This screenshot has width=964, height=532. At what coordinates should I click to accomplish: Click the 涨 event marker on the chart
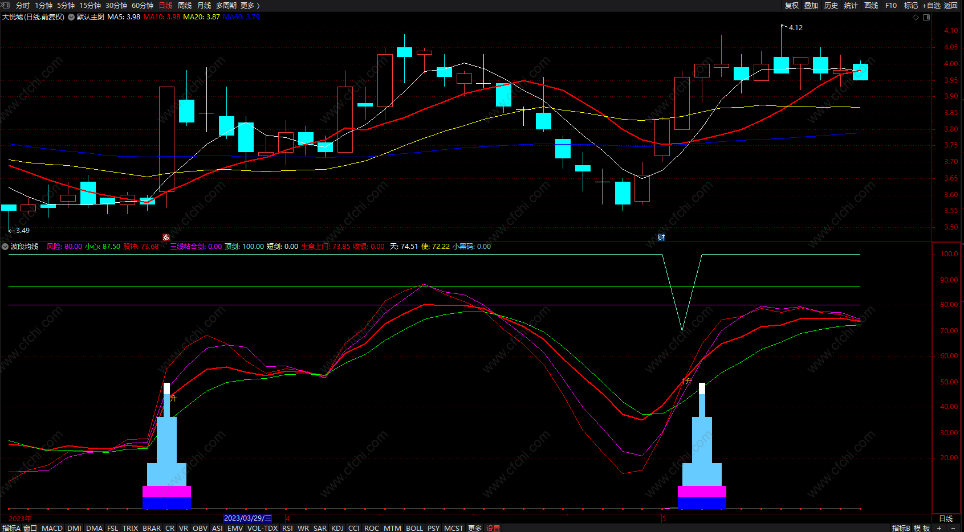tap(166, 238)
